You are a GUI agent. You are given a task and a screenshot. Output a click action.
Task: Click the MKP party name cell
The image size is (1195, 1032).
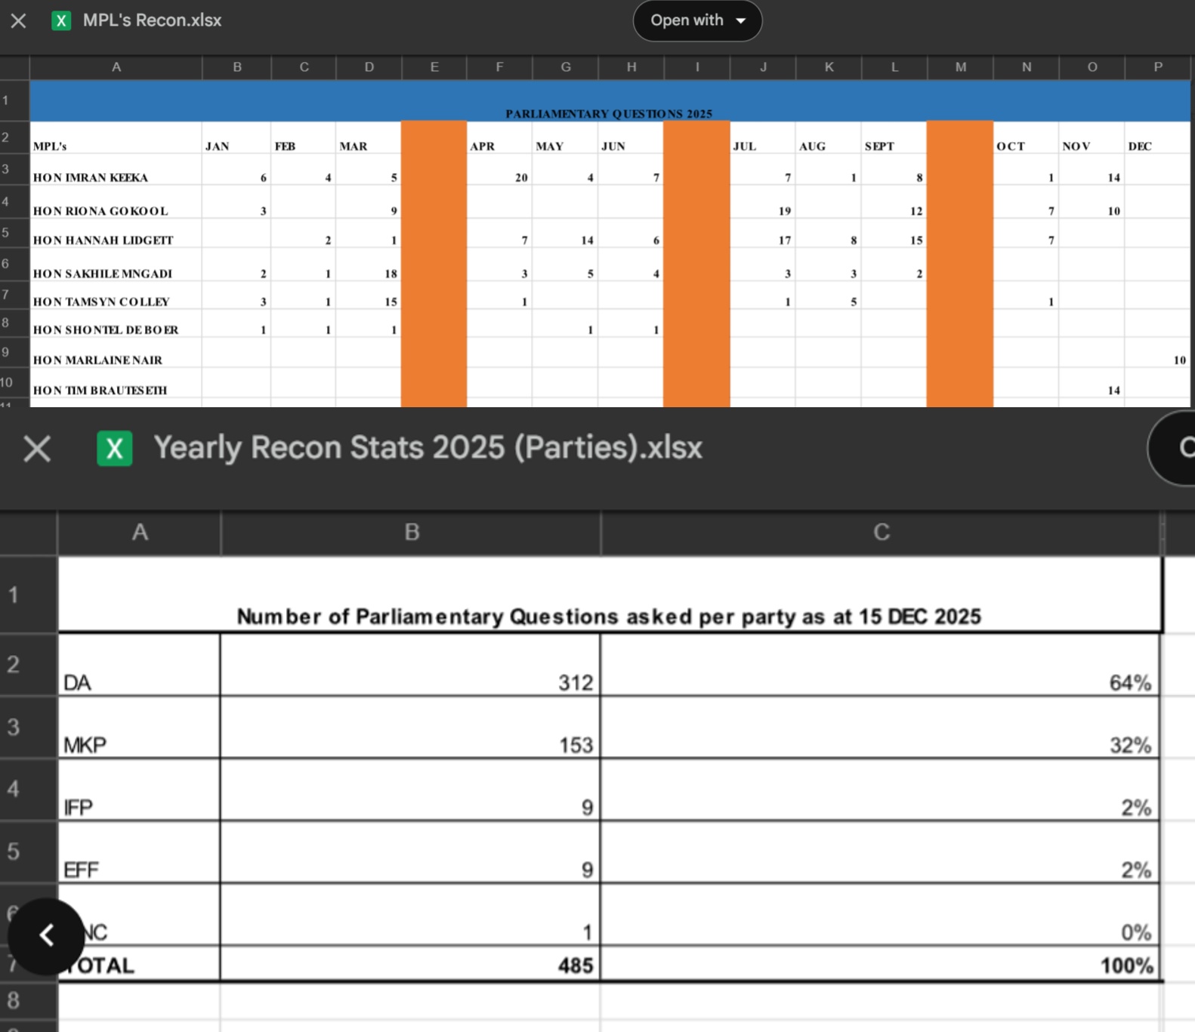coord(139,728)
